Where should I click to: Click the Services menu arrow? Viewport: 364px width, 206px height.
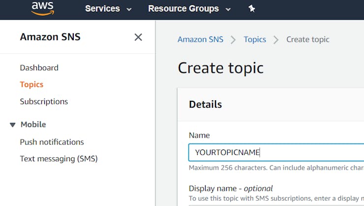[129, 9]
